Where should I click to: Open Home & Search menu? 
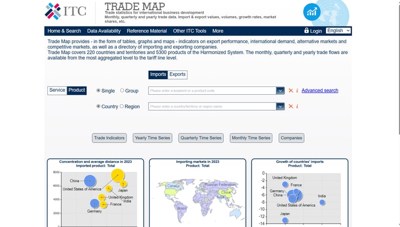64,31
